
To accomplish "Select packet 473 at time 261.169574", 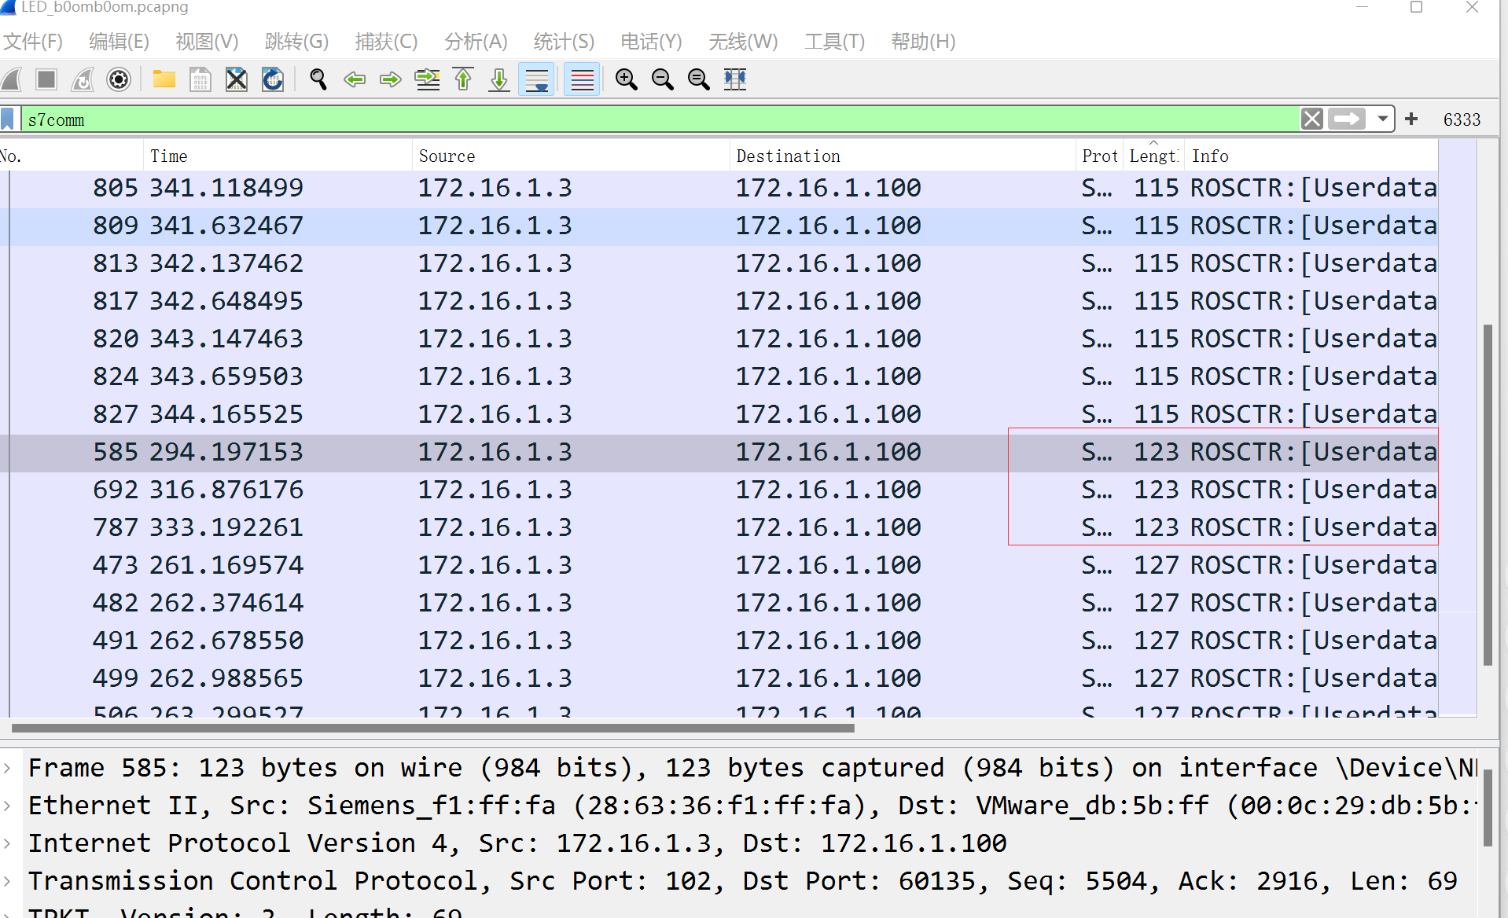I will (x=719, y=566).
